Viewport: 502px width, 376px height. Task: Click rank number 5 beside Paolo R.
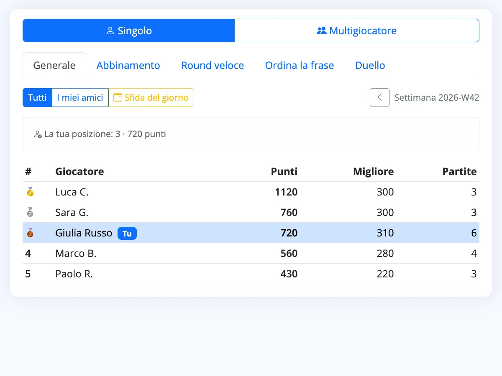pyautogui.click(x=28, y=274)
